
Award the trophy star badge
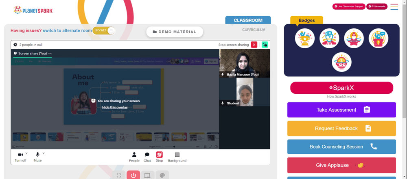[x=305, y=38]
